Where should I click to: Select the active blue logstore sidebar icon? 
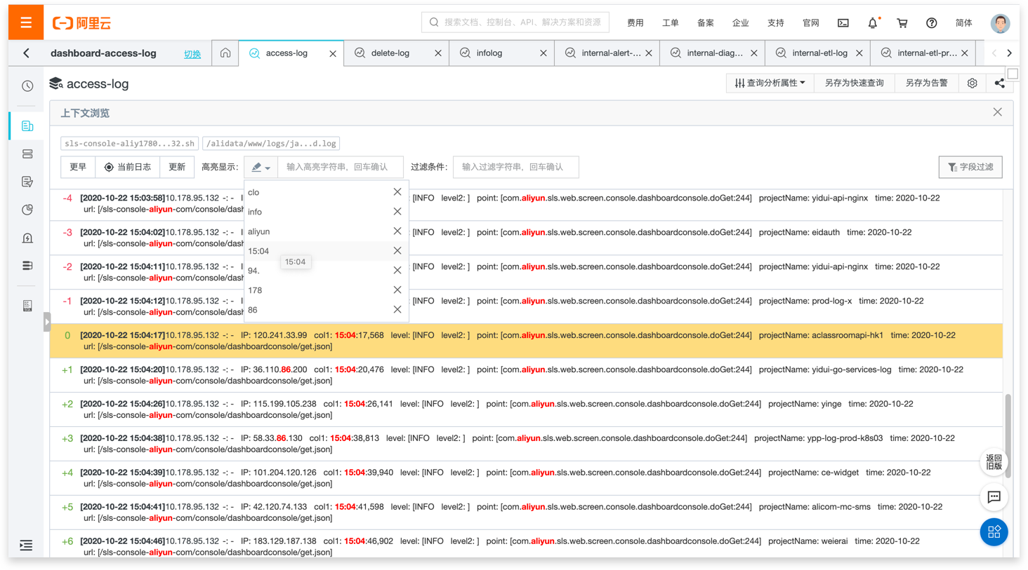(x=27, y=126)
